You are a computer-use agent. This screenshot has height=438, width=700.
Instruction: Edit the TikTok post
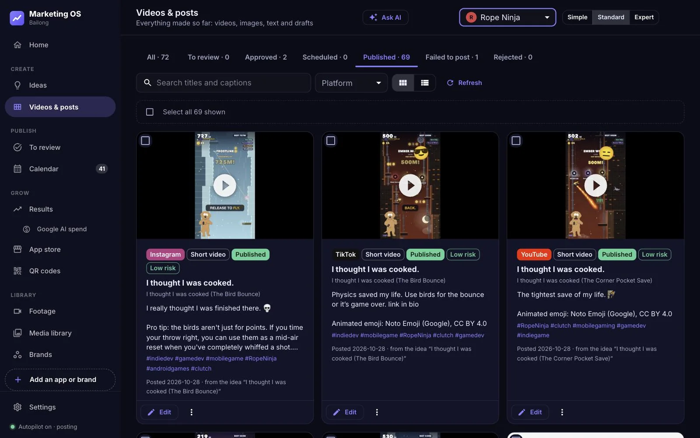345,412
